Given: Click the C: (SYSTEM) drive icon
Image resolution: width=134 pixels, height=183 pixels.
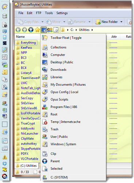Looking at the screenshot, I should tap(45, 178).
